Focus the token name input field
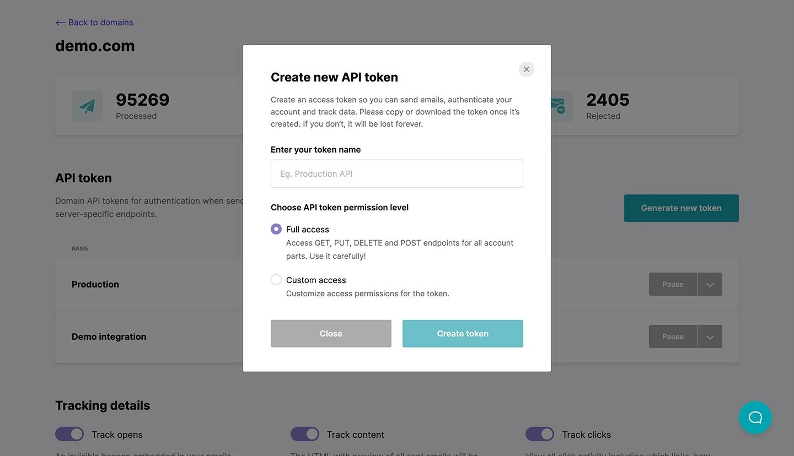This screenshot has width=794, height=456. pos(396,174)
